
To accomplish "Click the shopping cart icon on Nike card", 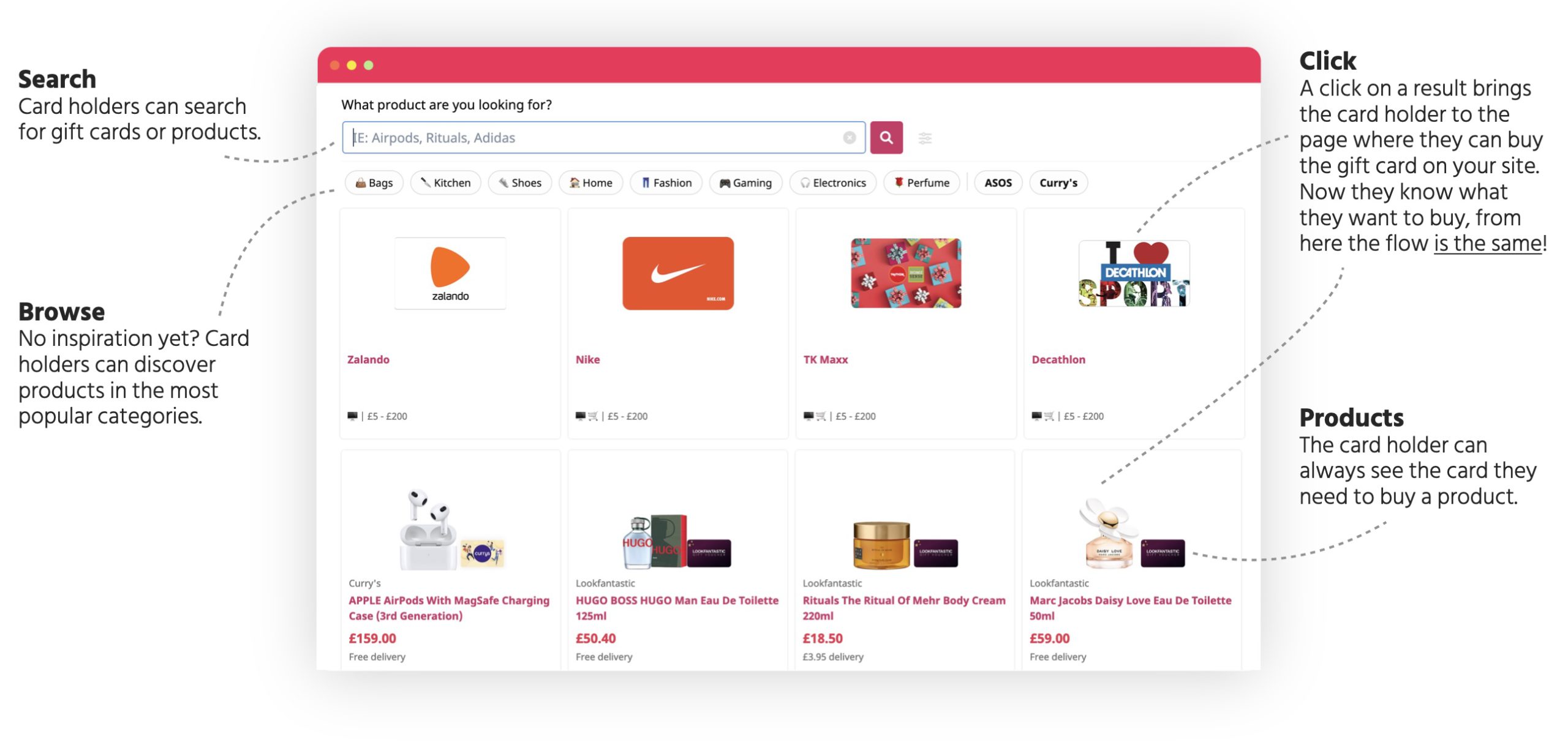I will 592,416.
